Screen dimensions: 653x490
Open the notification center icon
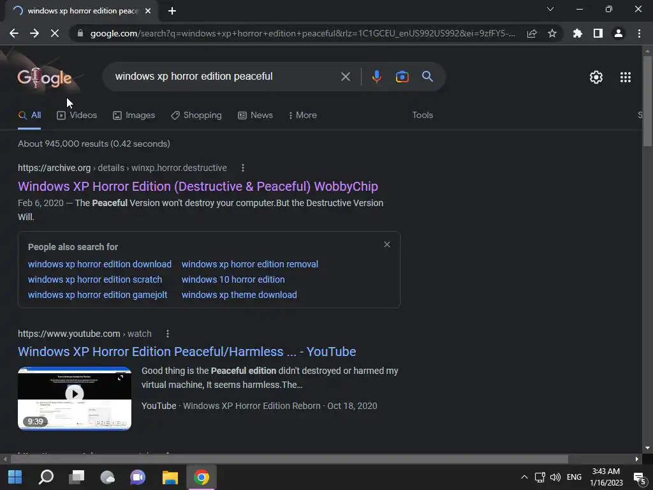[x=639, y=477]
